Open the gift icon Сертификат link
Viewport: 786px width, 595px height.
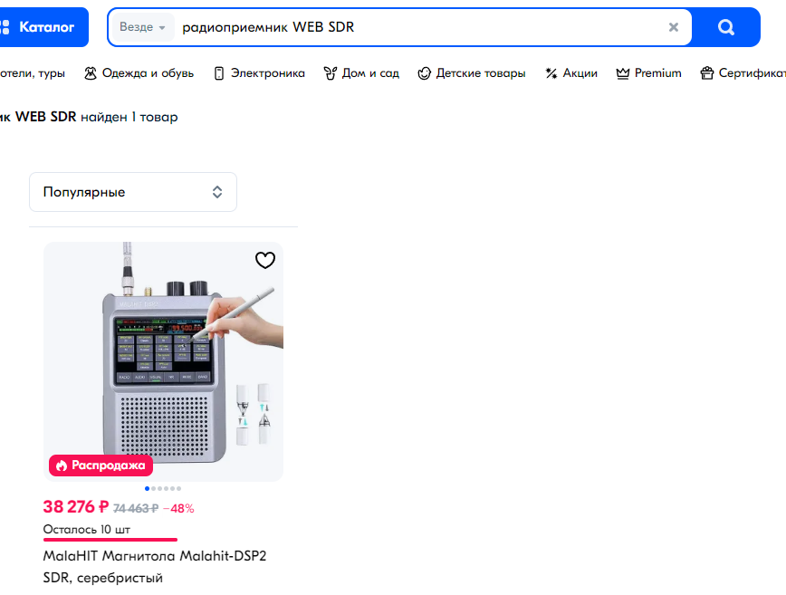click(743, 73)
